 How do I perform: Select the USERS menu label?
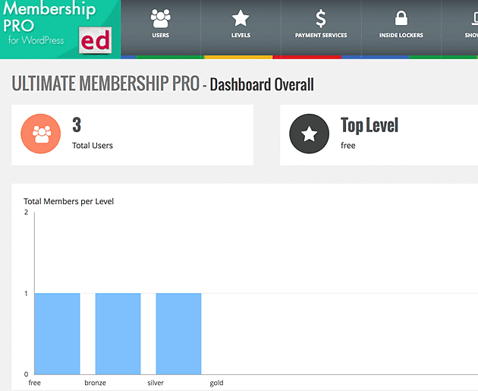pyautogui.click(x=161, y=36)
